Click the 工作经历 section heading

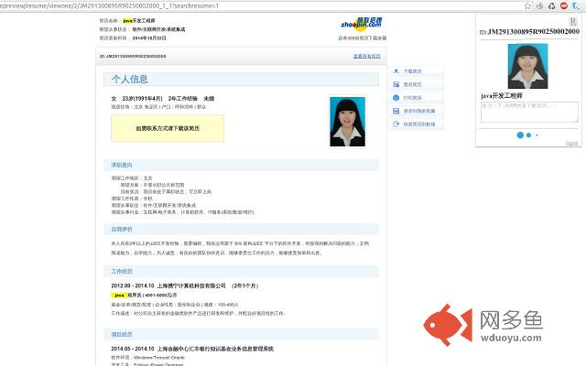(122, 271)
